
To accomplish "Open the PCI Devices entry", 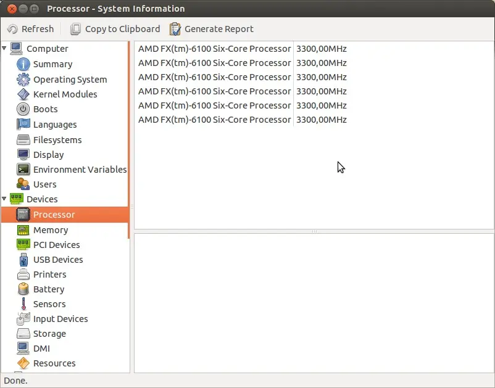I will point(57,245).
